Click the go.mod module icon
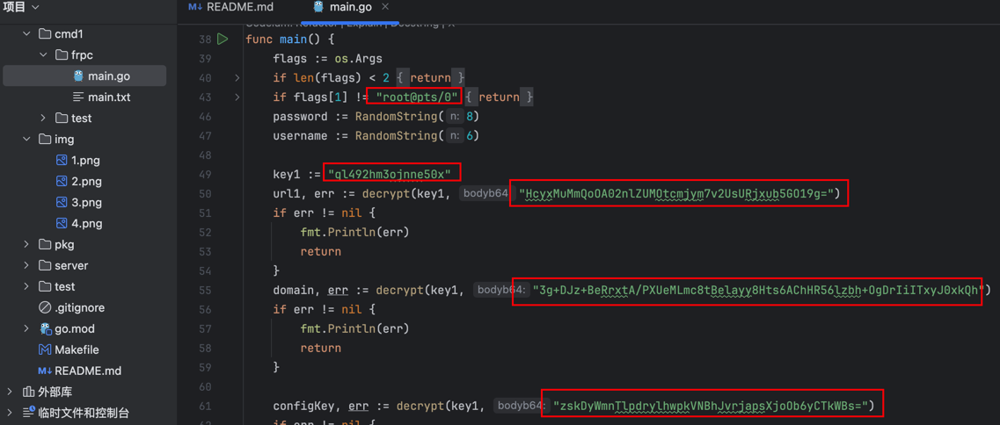 coord(45,328)
